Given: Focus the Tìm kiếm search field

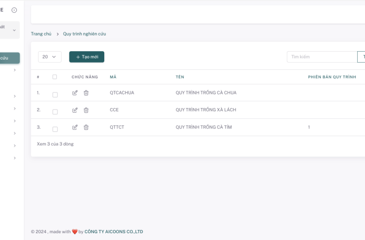Looking at the screenshot, I should [321, 57].
